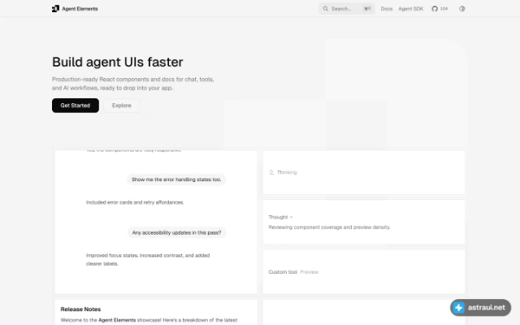Viewport: 520px width, 325px height.
Task: Open the GitHub repository icon
Action: pyautogui.click(x=435, y=9)
